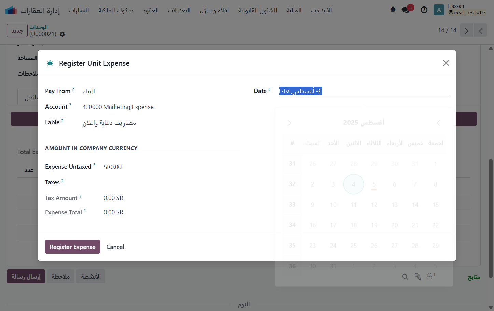Open the Pay From dropdown showing البنك
The image size is (494, 311).
pos(161,91)
